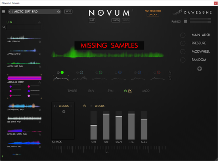Toggle power of the first green layer
Viewport: 218px width, 161px height.
58,72
